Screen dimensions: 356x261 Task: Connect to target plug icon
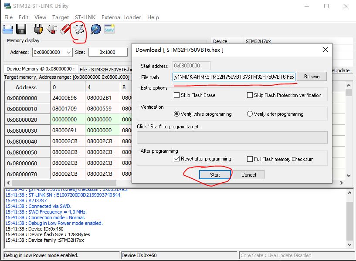coord(38,30)
